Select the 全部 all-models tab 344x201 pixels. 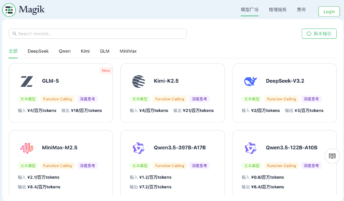point(13,51)
